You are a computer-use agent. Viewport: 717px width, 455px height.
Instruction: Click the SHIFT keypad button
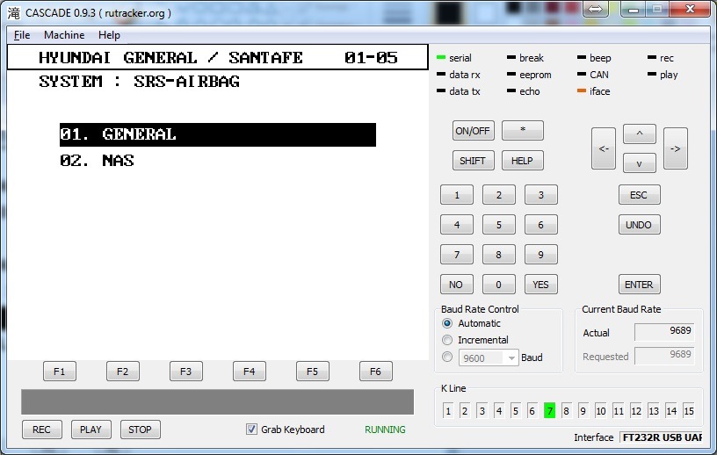473,161
